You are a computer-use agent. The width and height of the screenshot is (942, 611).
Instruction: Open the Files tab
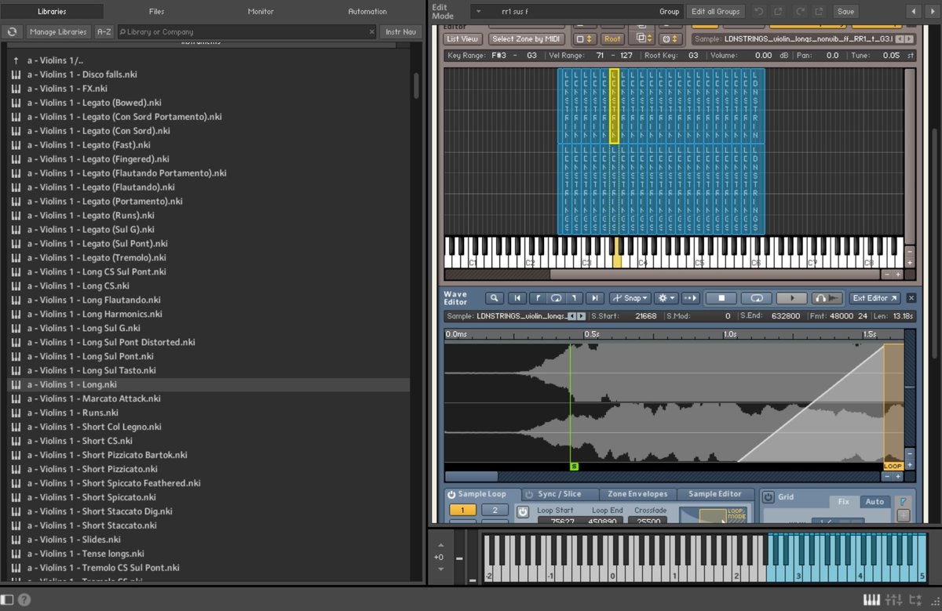(156, 12)
